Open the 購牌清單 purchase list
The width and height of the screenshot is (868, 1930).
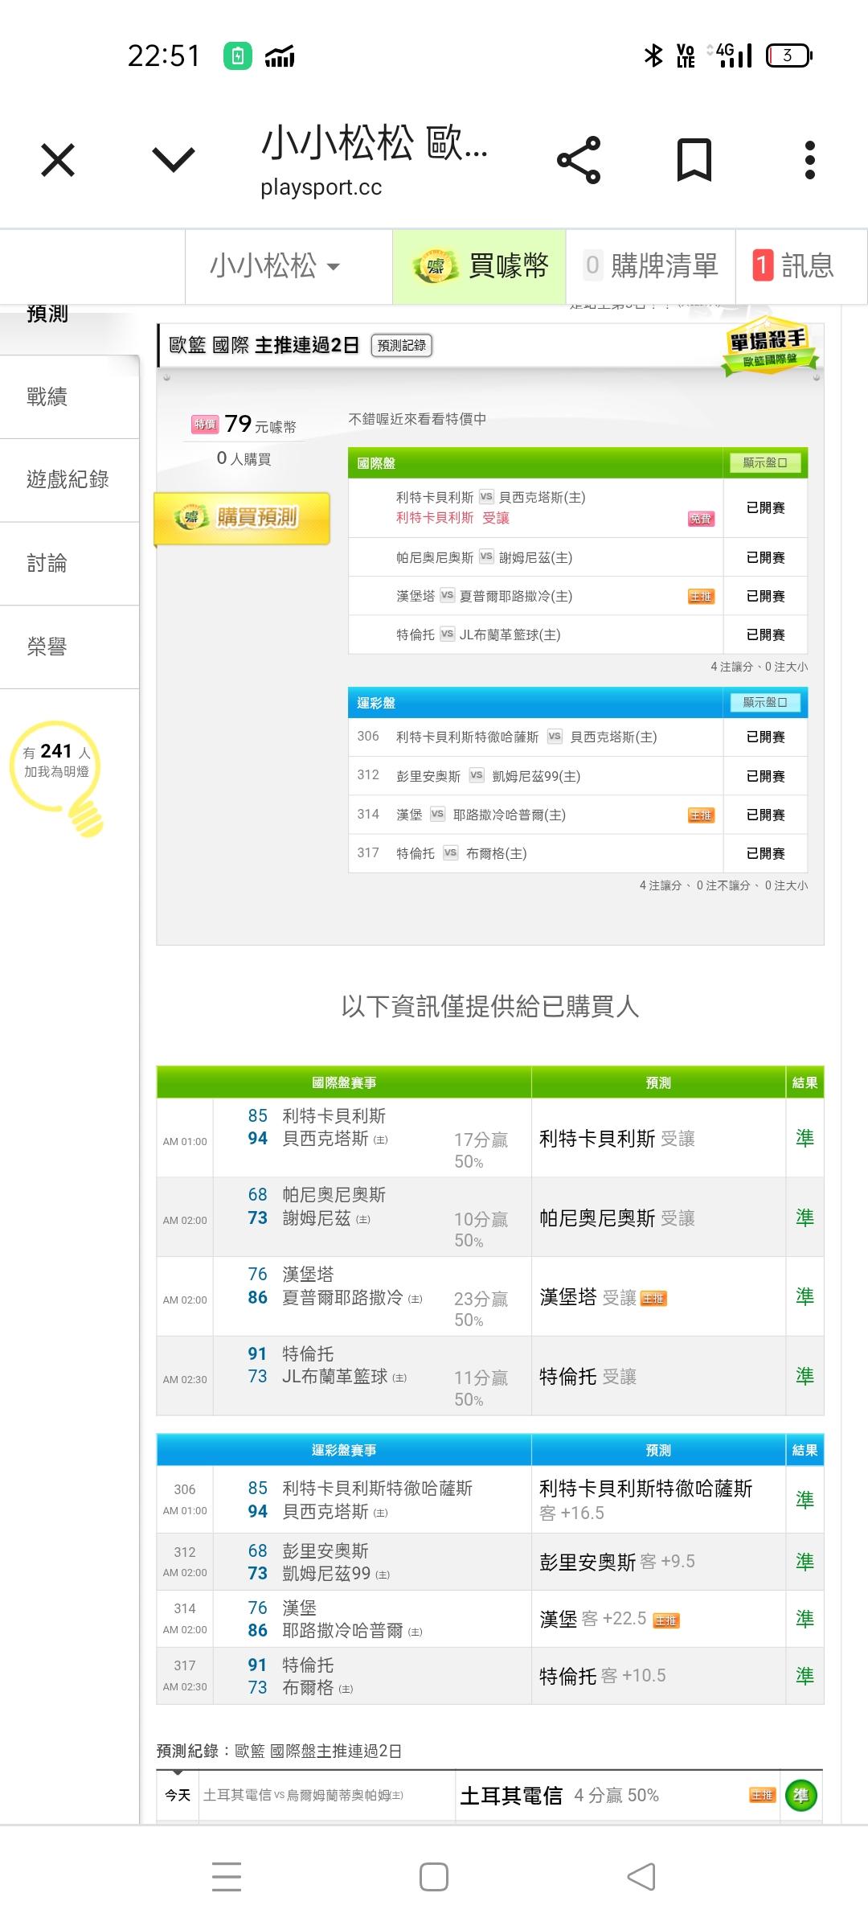click(x=651, y=266)
